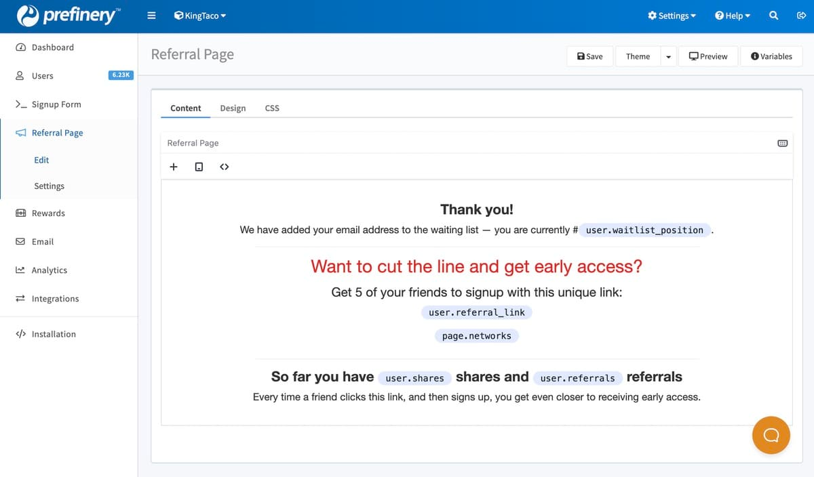The width and height of the screenshot is (814, 477).
Task: Click the Thank you! heading
Action: click(x=477, y=209)
